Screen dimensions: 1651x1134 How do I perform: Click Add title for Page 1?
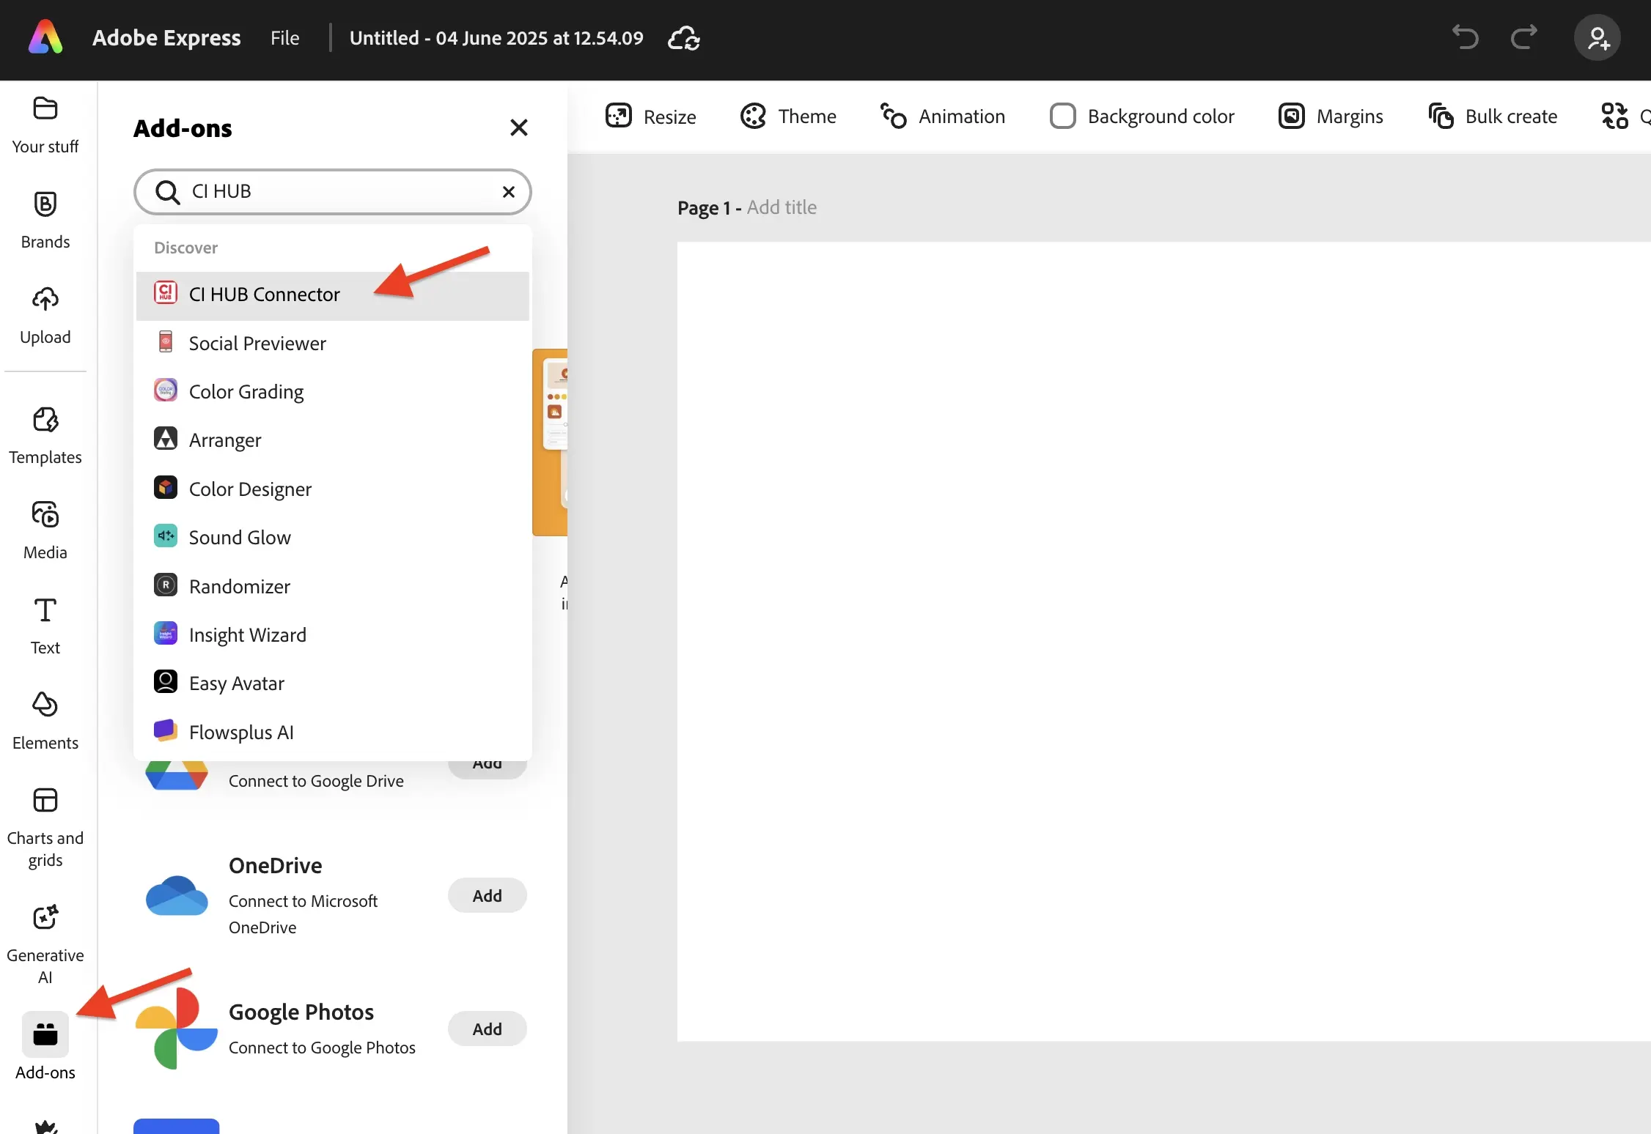click(782, 207)
